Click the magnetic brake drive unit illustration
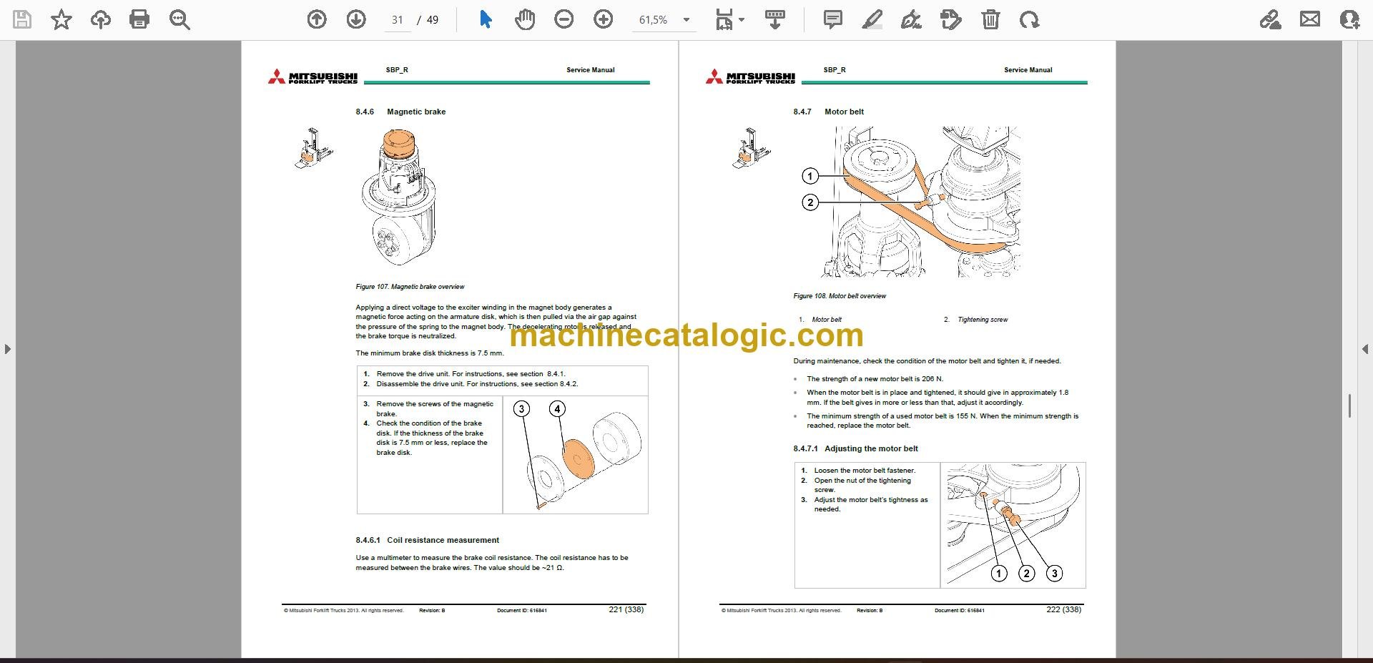 click(x=398, y=198)
